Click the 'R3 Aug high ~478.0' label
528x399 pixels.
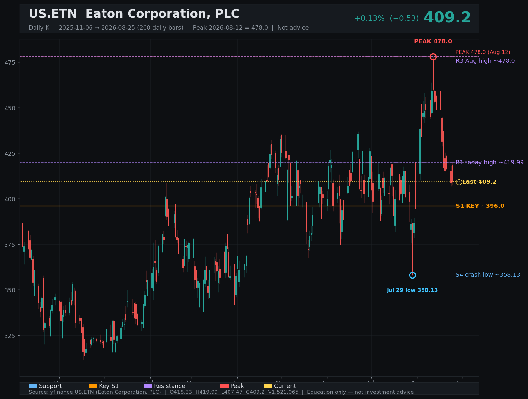click(485, 61)
